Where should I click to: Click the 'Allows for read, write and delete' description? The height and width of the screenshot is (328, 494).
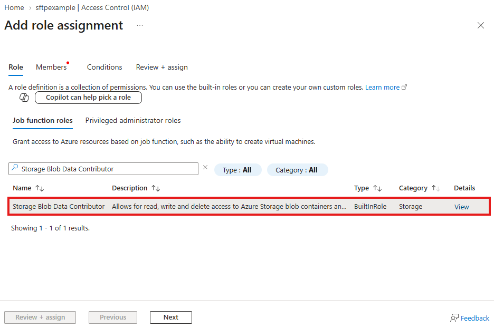(x=229, y=207)
